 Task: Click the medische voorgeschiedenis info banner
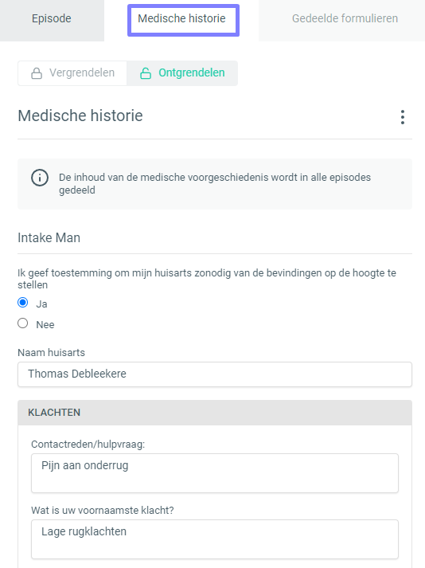pyautogui.click(x=215, y=184)
